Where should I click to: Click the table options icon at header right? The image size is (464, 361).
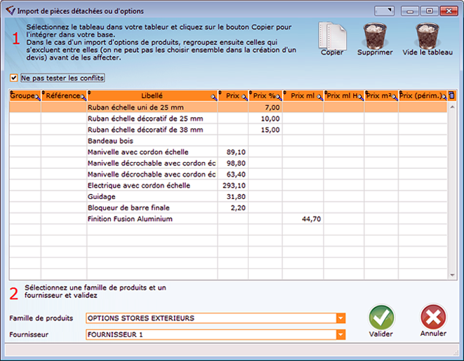pos(451,95)
